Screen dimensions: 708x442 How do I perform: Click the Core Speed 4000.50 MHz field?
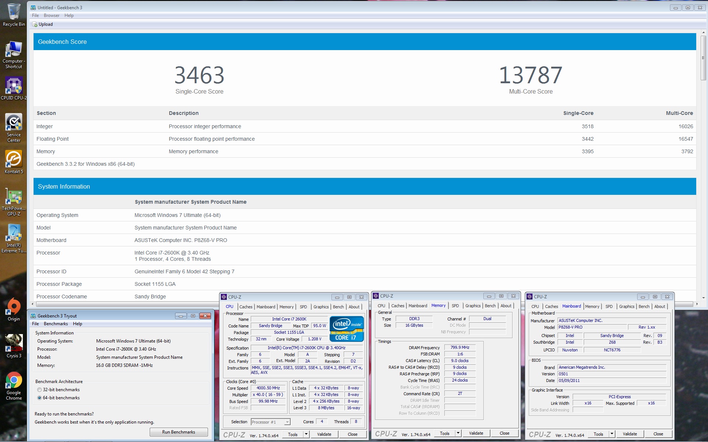[x=268, y=388]
